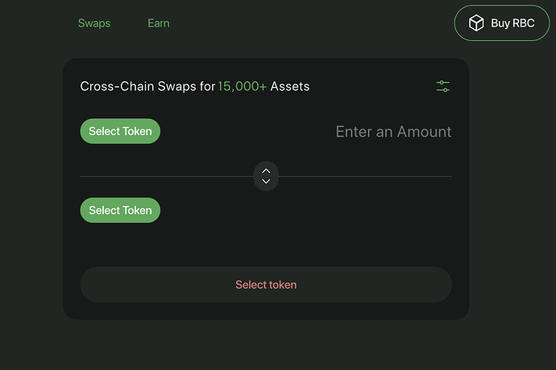
Task: Click the red Select token action button
Action: pos(266,285)
